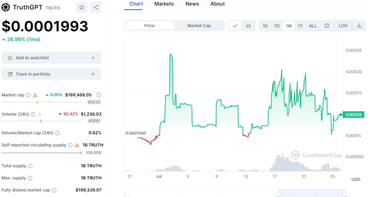
Task: Select the 1Y time range
Action: click(x=300, y=26)
